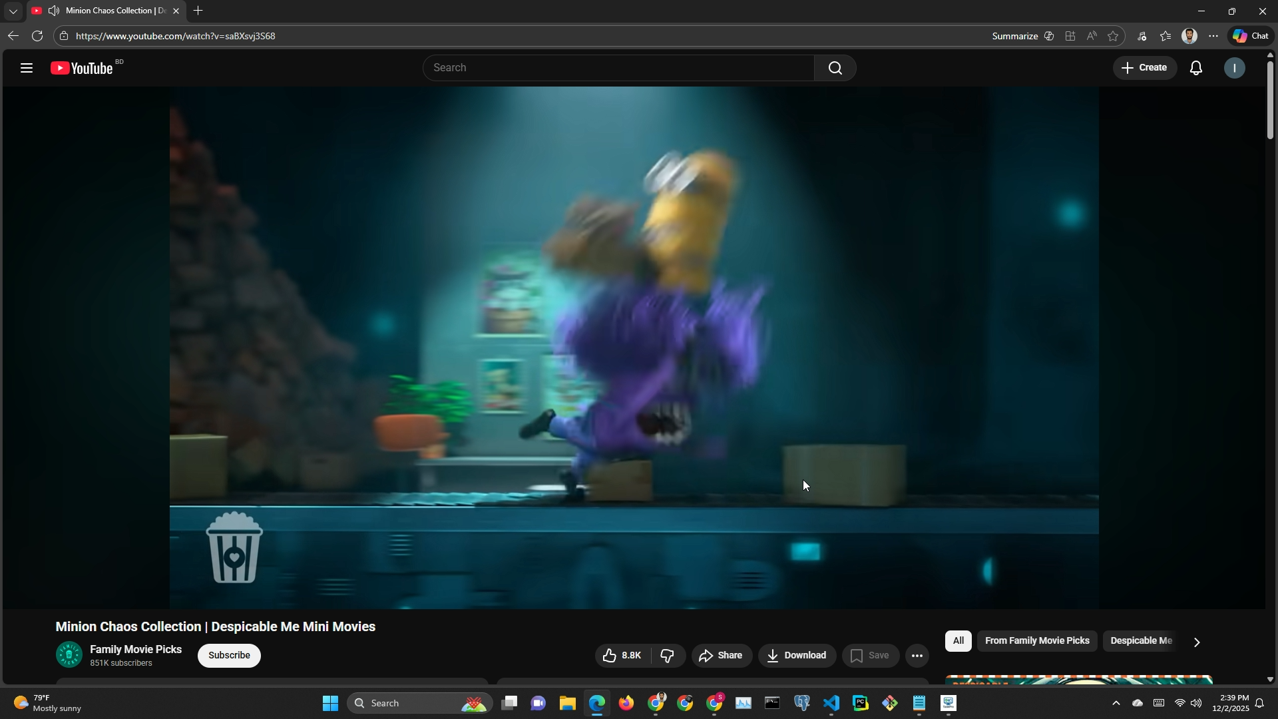
Task: Subscribe to Family Movie Picks
Action: pos(229,656)
